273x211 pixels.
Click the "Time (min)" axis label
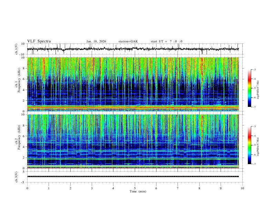(x=138, y=191)
